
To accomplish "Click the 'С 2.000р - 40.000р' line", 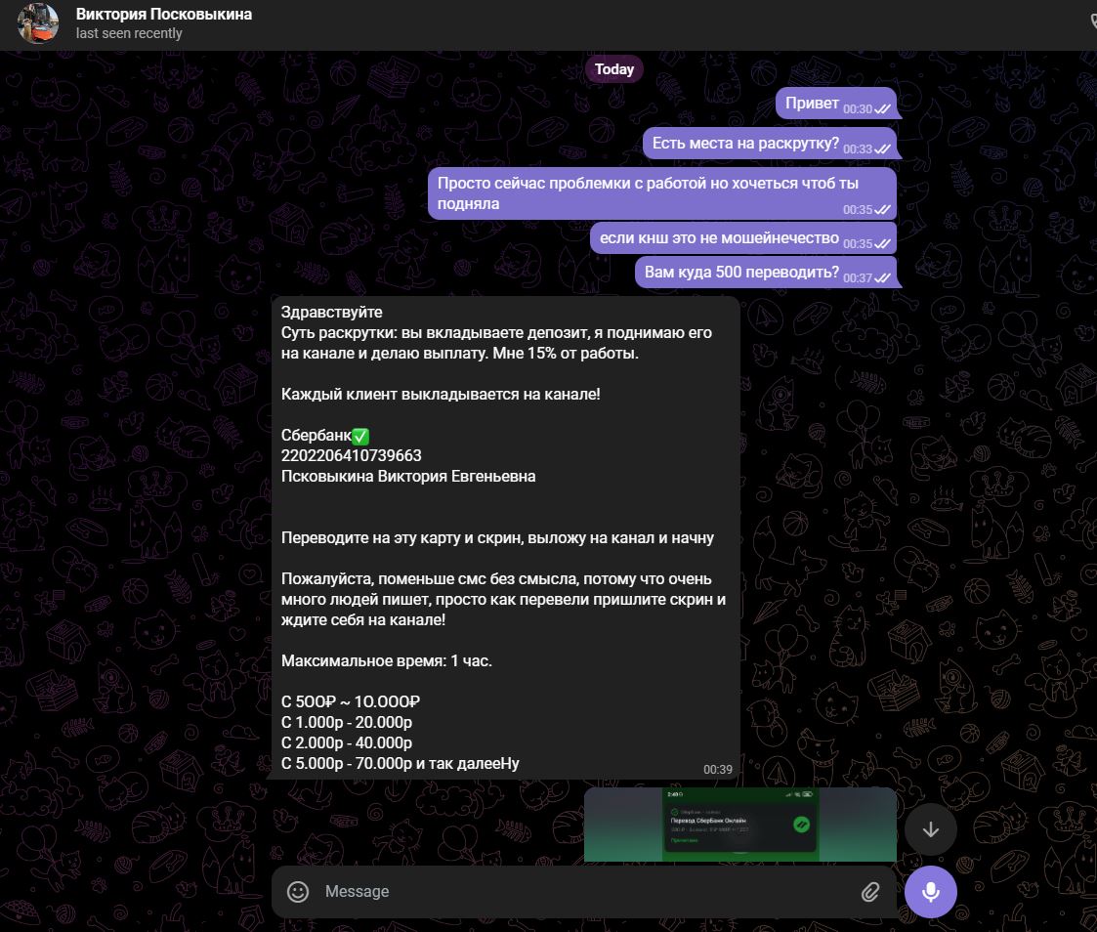I will 347,742.
